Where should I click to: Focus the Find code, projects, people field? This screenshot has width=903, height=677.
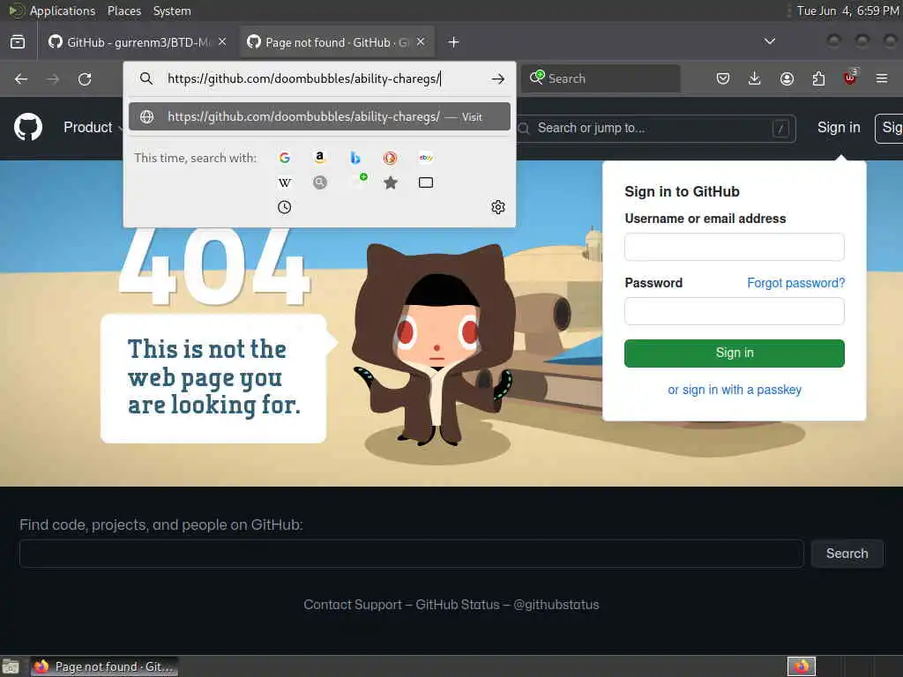coord(411,554)
